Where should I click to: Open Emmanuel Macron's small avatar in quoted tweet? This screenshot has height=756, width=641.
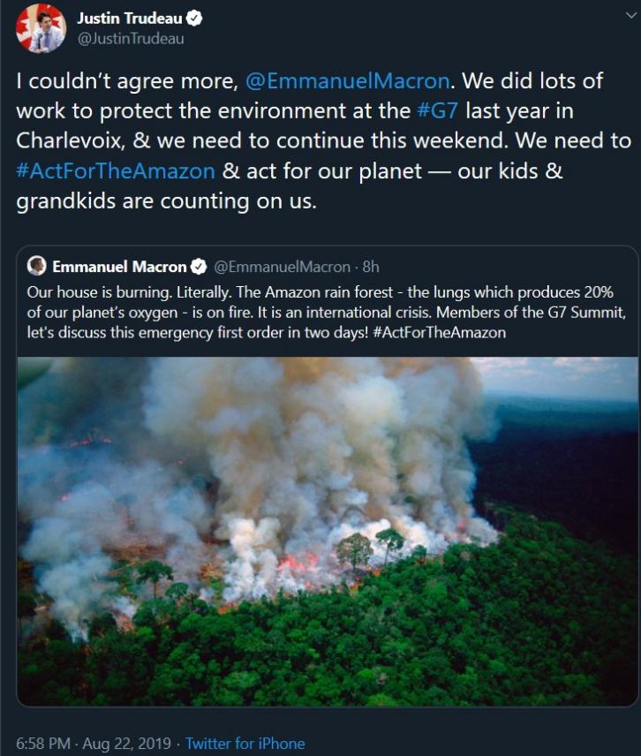coord(37,266)
